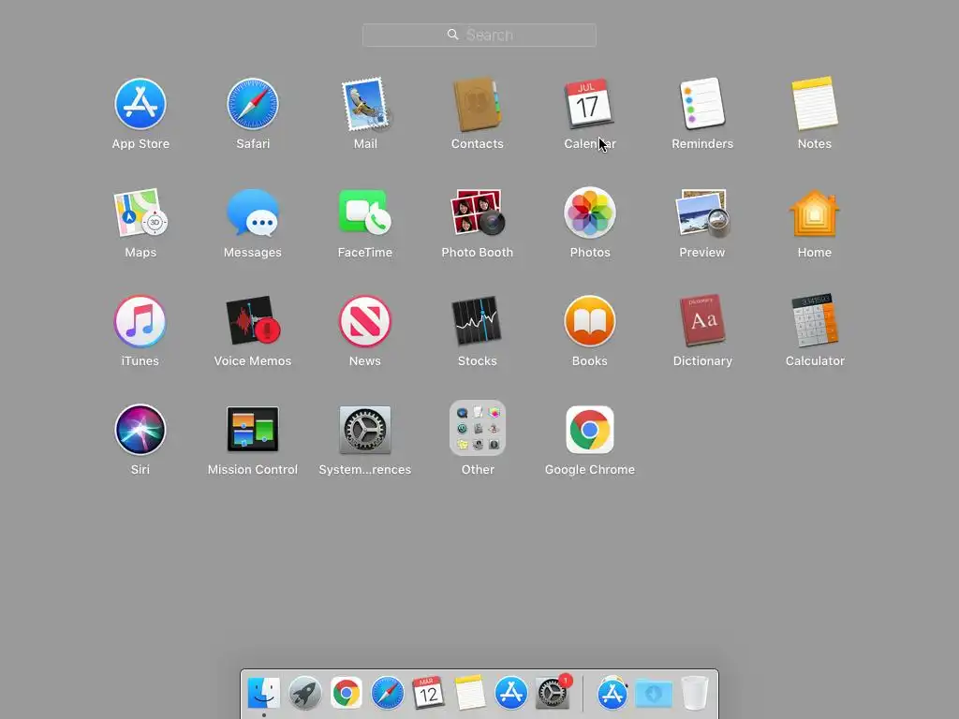Launch the Reminders app
The image size is (959, 719).
point(702,104)
